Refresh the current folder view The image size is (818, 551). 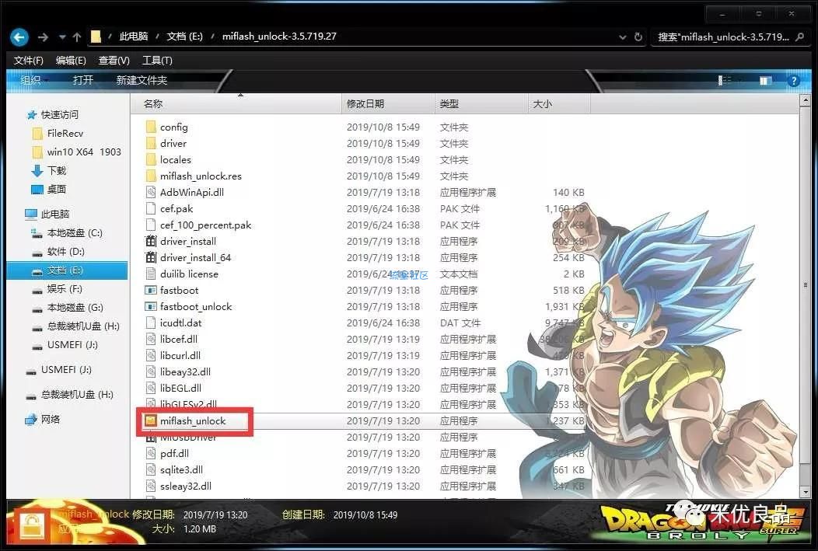click(638, 37)
